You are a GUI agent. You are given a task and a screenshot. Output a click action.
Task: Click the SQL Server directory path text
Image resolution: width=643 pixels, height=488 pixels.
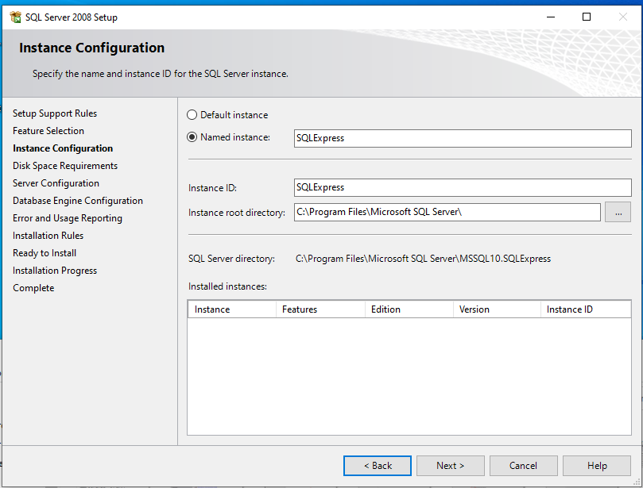423,259
